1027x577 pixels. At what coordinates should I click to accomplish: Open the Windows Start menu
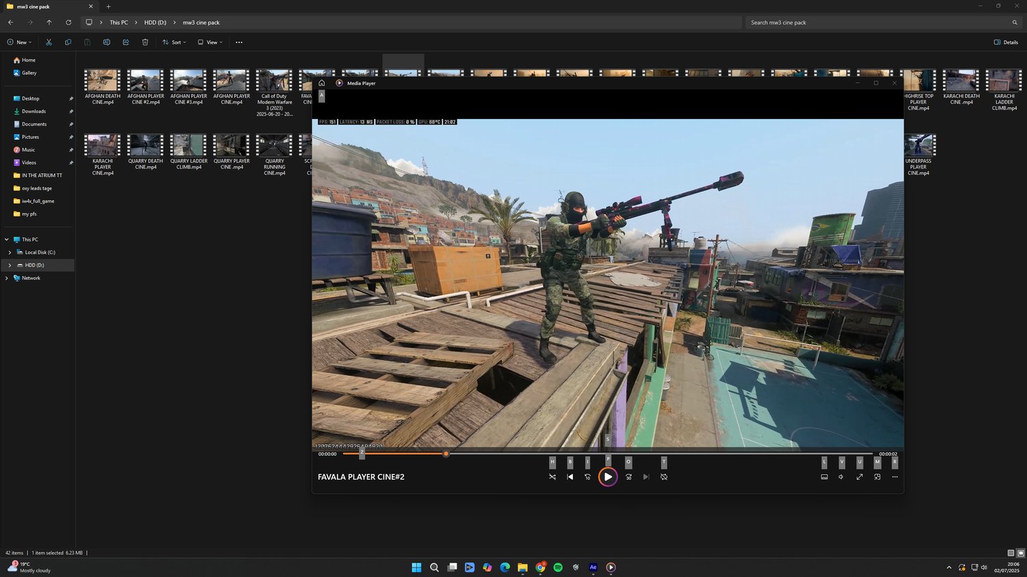[416, 567]
